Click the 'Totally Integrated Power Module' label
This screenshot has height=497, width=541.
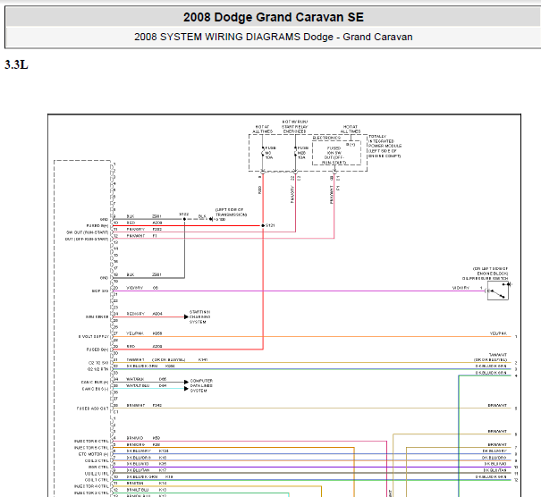click(x=385, y=147)
